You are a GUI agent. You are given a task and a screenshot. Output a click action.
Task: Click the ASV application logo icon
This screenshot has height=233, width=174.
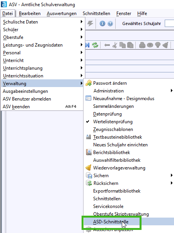[4, 4]
